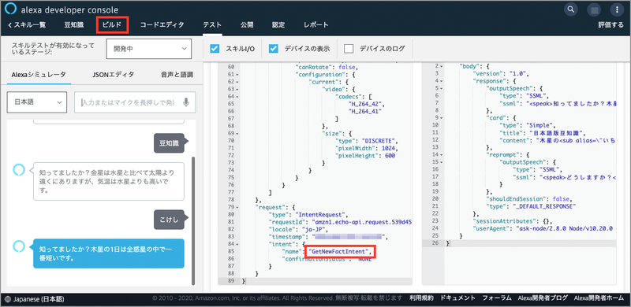This screenshot has height=307, width=631.
Task: Click "ja-JP" locale value
Action: click(314, 229)
